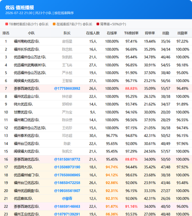Click team name 闽侯福大优远1队

pyautogui.click(x=26, y=151)
